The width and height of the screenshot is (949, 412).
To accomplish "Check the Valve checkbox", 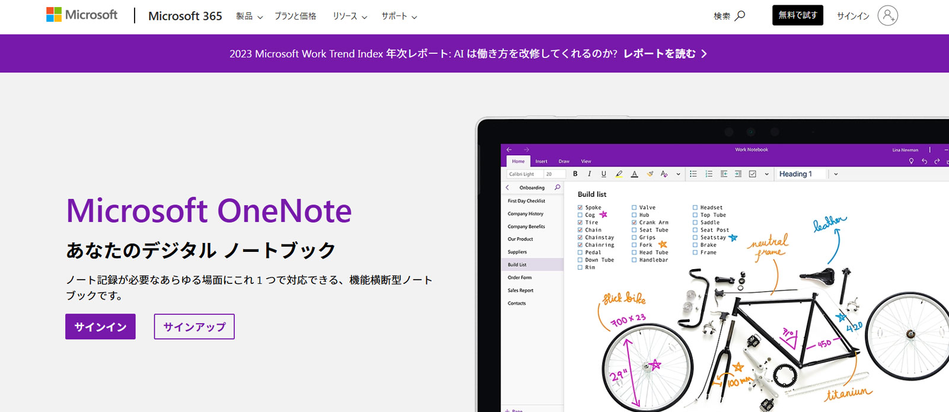I will pyautogui.click(x=634, y=207).
